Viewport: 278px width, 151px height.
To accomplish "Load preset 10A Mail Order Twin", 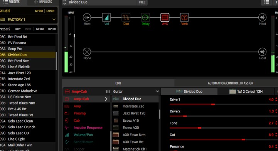I will 28,145.
